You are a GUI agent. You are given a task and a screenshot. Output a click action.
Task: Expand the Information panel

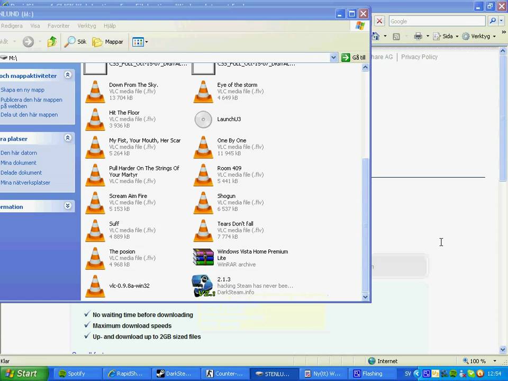click(68, 206)
